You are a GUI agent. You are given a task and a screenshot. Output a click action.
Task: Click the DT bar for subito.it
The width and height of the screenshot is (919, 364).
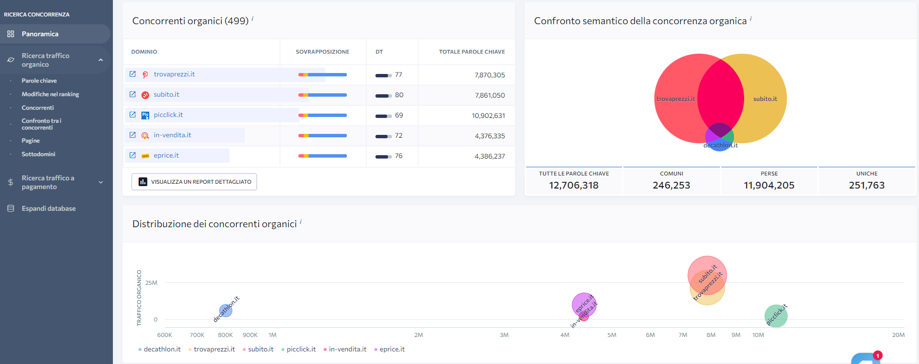384,96
